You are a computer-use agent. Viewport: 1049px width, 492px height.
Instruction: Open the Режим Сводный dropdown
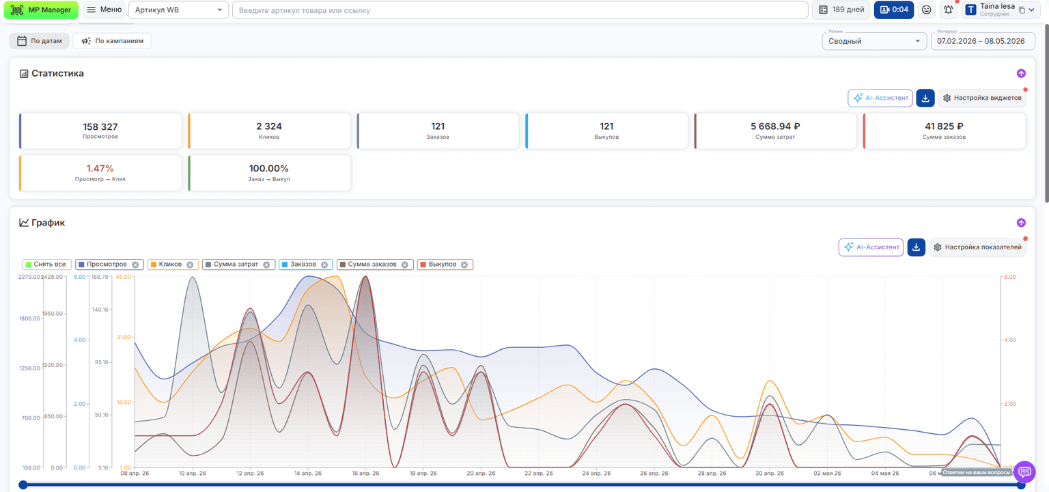pos(874,41)
